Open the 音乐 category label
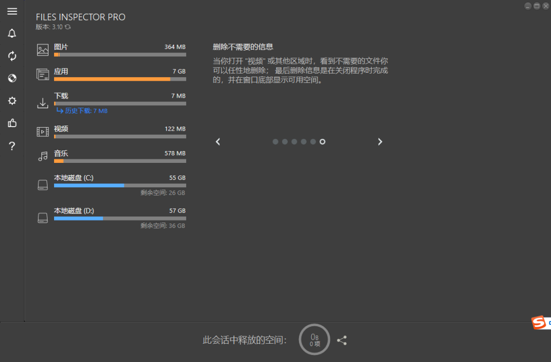Image resolution: width=551 pixels, height=362 pixels. coord(61,153)
